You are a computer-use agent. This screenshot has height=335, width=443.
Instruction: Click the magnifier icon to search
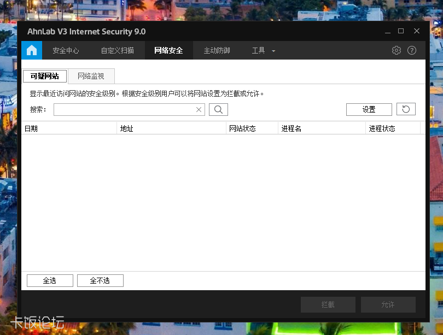pos(218,109)
